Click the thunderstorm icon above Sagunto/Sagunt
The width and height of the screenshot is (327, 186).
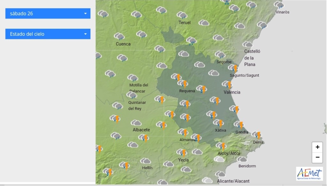233,68
